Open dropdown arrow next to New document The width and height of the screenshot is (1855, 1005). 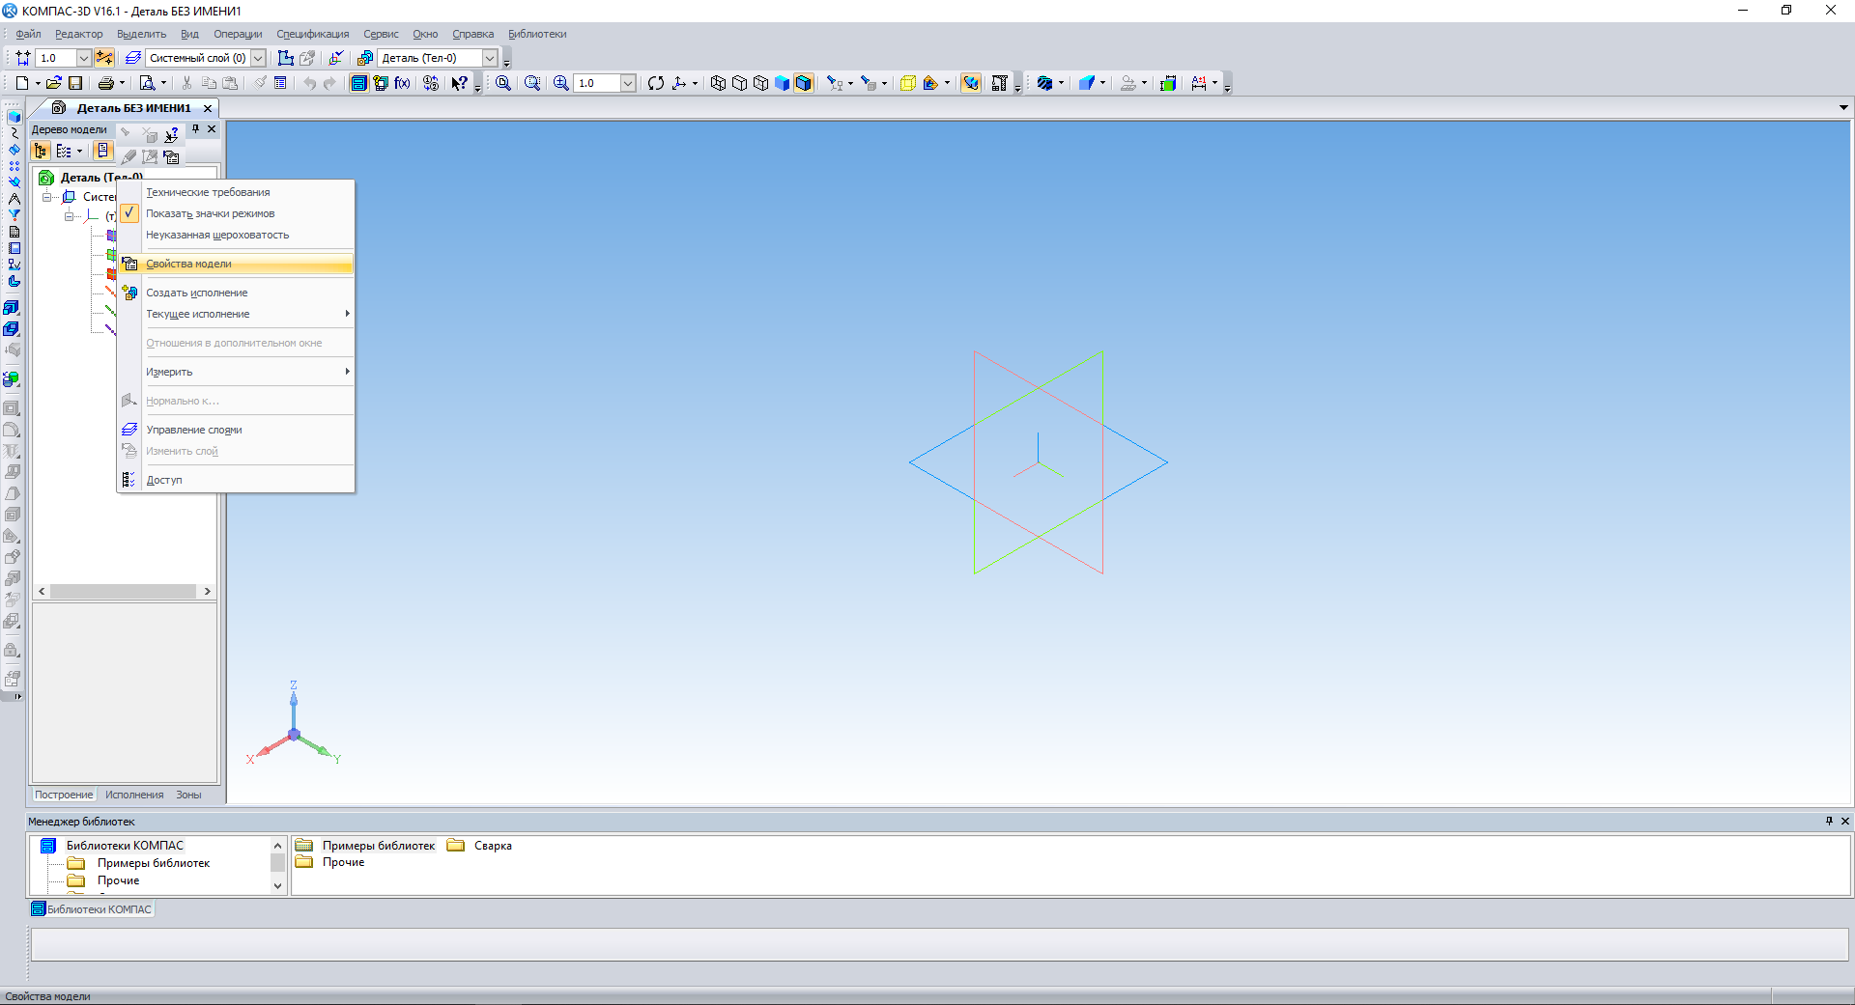(38, 83)
